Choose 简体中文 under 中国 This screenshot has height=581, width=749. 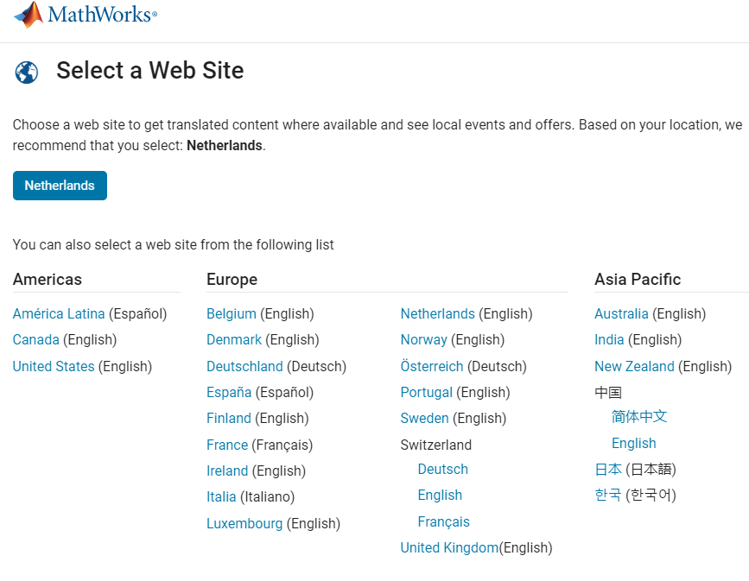(x=639, y=416)
